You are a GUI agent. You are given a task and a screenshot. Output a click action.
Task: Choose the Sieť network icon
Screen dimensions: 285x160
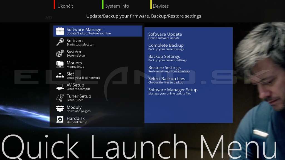click(x=60, y=75)
